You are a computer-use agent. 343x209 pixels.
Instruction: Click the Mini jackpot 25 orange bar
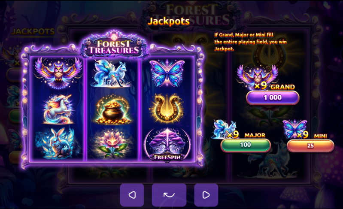[x=310, y=145]
